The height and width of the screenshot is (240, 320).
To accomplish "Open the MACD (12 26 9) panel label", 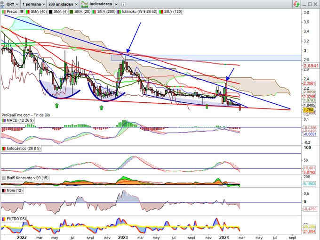I will [x=19, y=121].
